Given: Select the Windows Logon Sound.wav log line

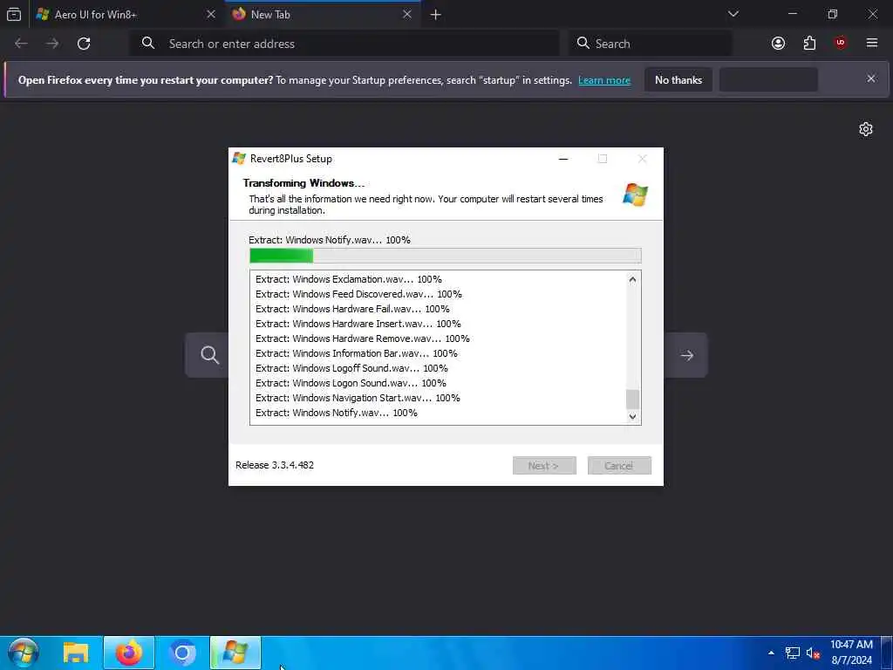Looking at the screenshot, I should (x=351, y=383).
